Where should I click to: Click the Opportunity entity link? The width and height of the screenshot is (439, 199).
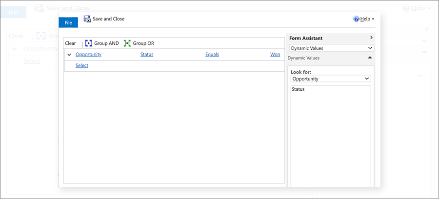(x=88, y=54)
